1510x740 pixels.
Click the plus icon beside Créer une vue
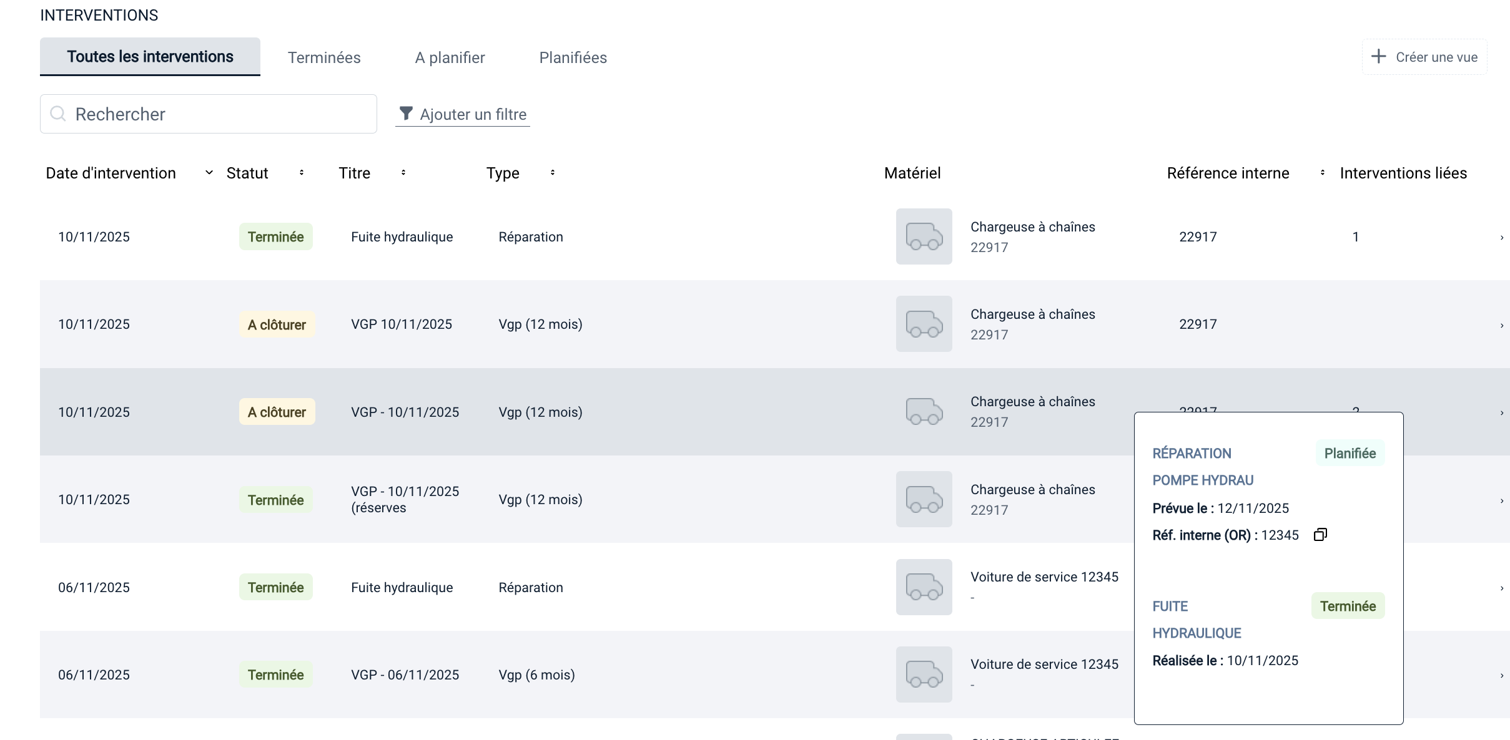(x=1378, y=57)
